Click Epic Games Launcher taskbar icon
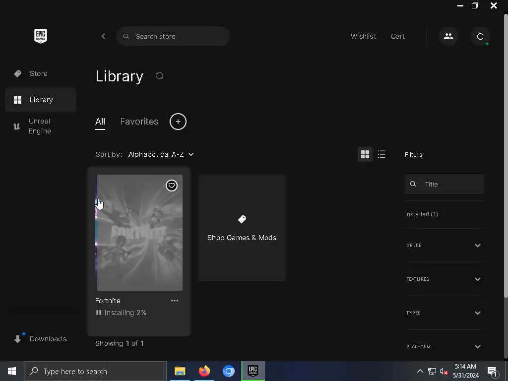This screenshot has height=381, width=508. pyautogui.click(x=253, y=371)
